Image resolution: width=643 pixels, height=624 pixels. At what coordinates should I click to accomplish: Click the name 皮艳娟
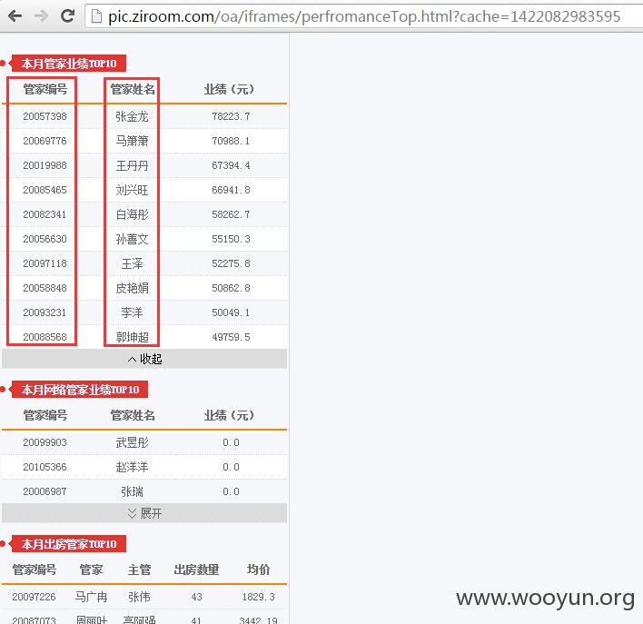132,288
